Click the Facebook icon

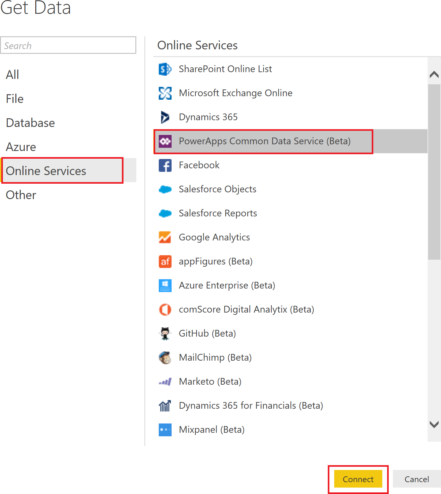click(165, 165)
